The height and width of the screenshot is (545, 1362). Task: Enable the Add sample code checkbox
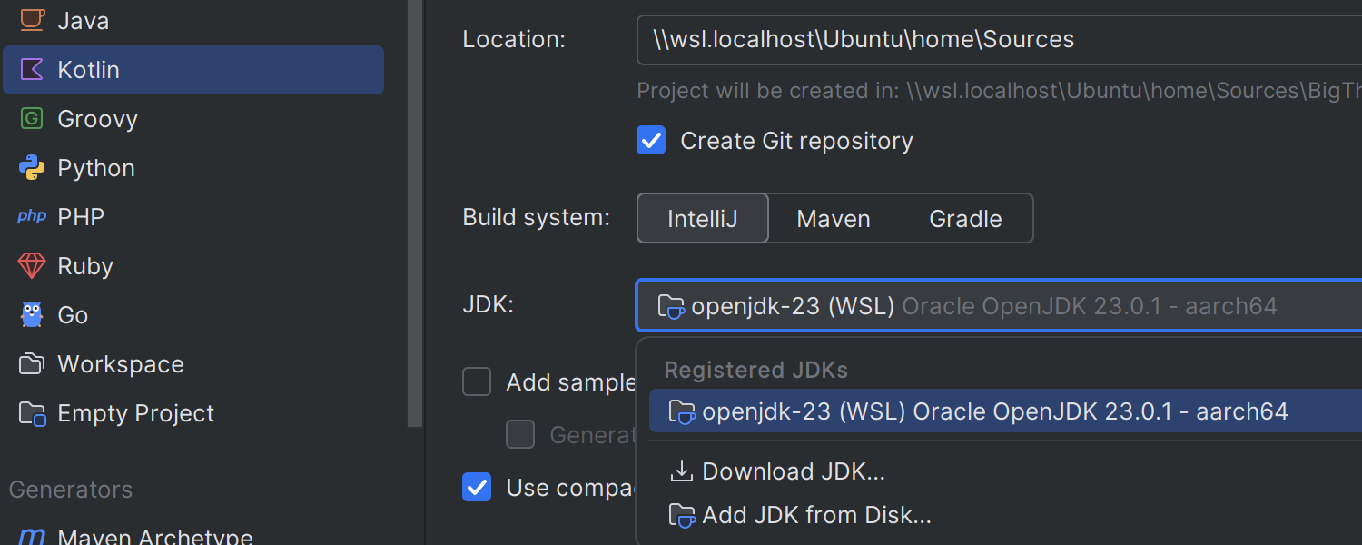pos(477,382)
